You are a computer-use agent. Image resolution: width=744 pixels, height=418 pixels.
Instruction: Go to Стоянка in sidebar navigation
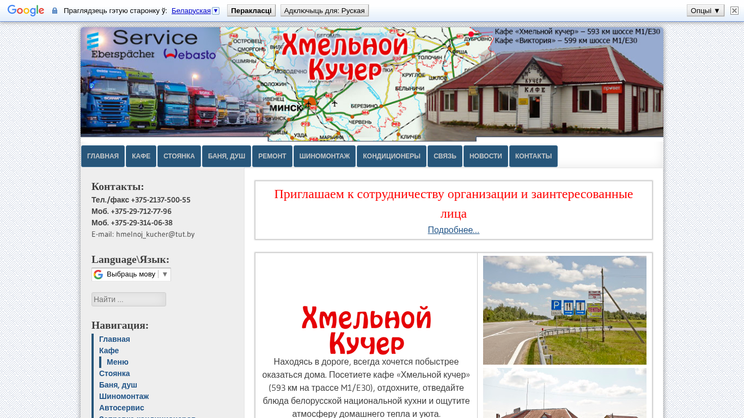(x=114, y=373)
